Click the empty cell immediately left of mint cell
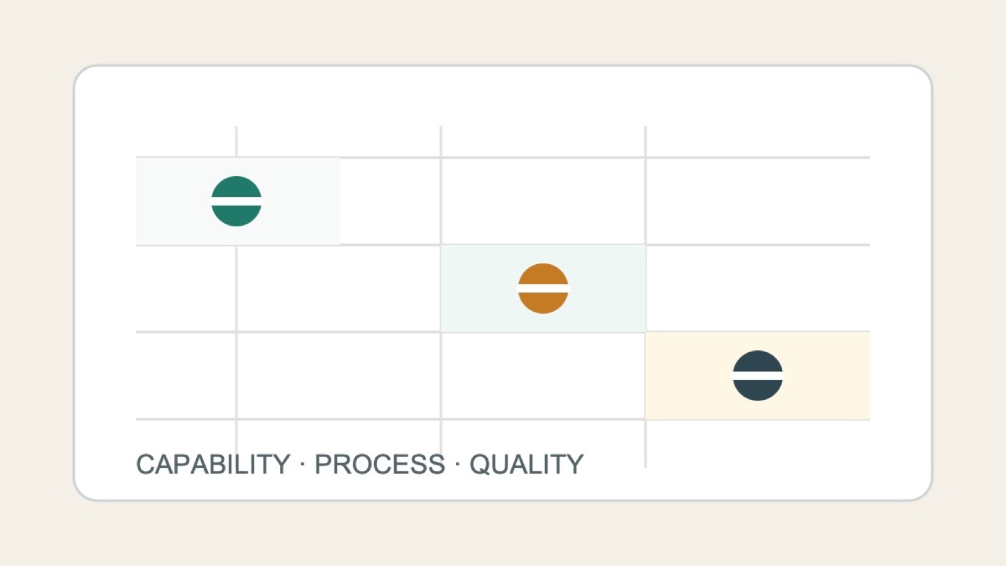 [x=339, y=289]
